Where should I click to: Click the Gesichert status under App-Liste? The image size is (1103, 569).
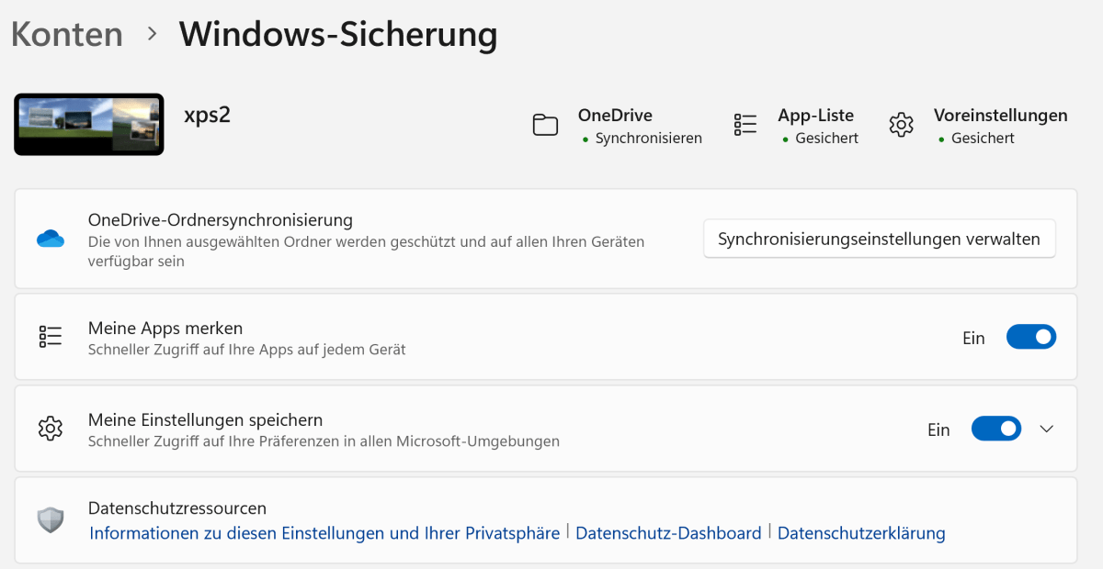pyautogui.click(x=827, y=139)
